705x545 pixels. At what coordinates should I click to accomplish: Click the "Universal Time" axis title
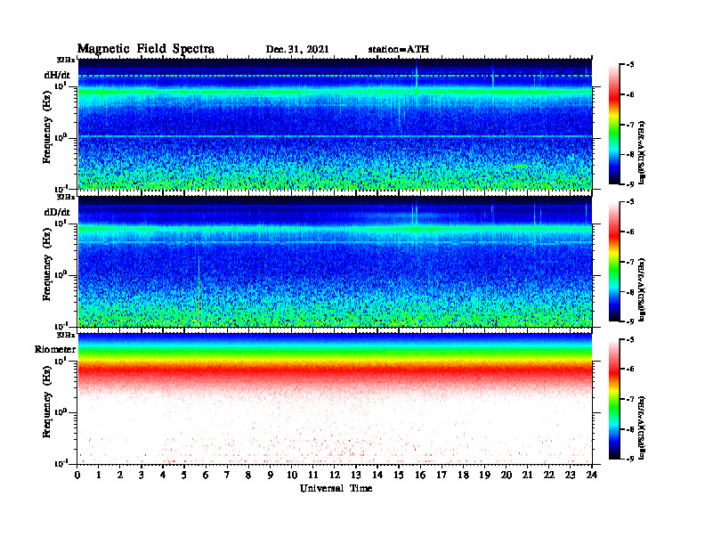(x=336, y=488)
